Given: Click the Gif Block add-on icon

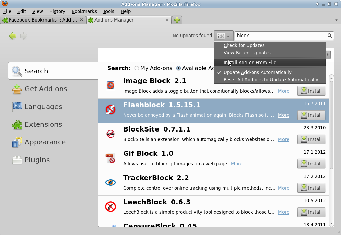Looking at the screenshot, I should (111, 158).
